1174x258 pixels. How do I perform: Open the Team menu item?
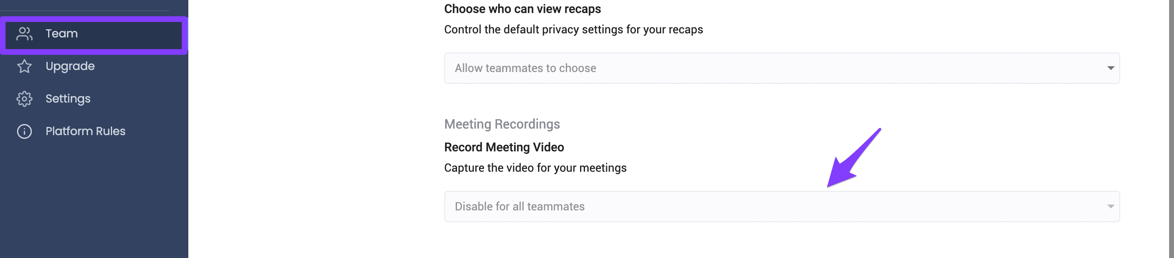tap(93, 34)
